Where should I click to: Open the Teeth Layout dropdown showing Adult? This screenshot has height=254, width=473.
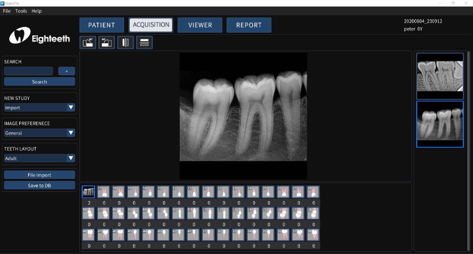39,158
